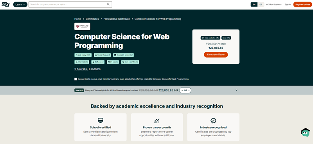Dismiss the discount banner with X
This screenshot has height=144, width=313.
tap(236, 90)
